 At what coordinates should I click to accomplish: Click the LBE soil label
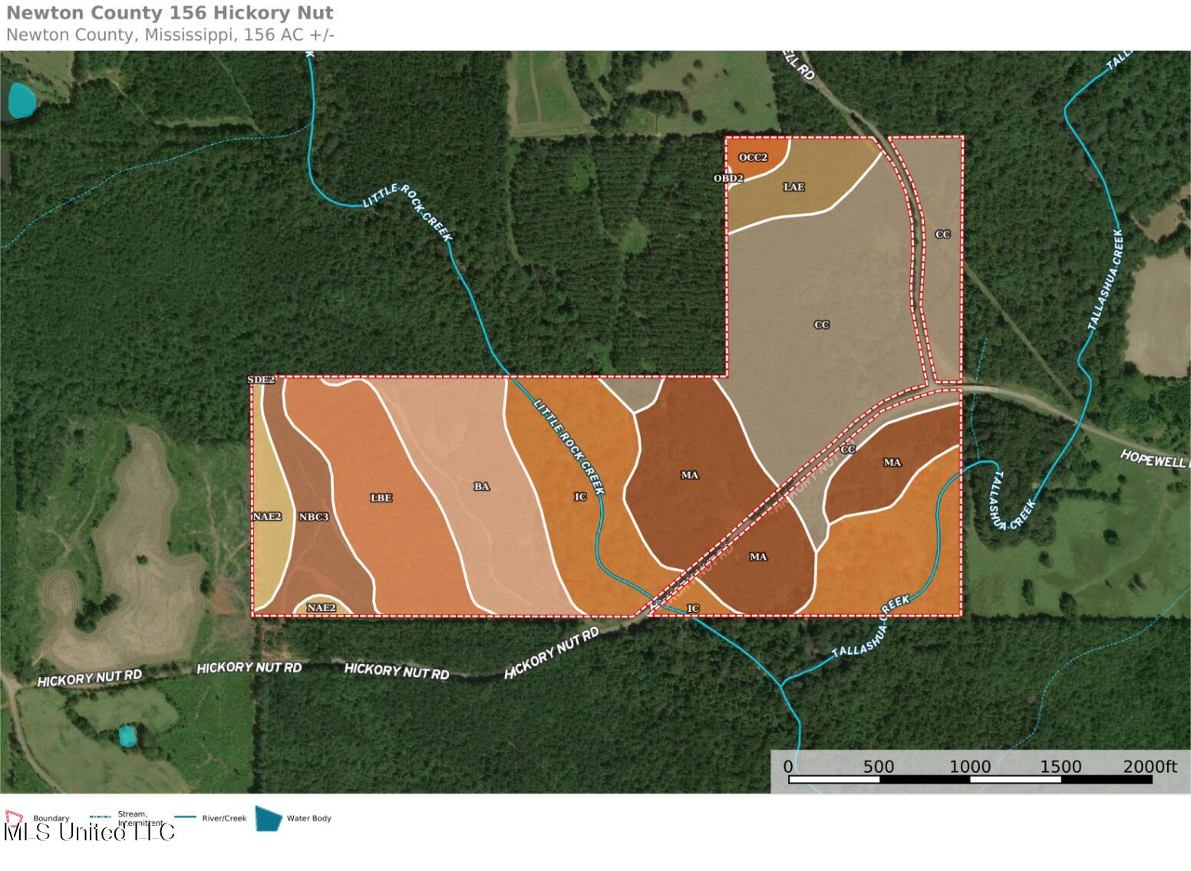[x=381, y=498]
